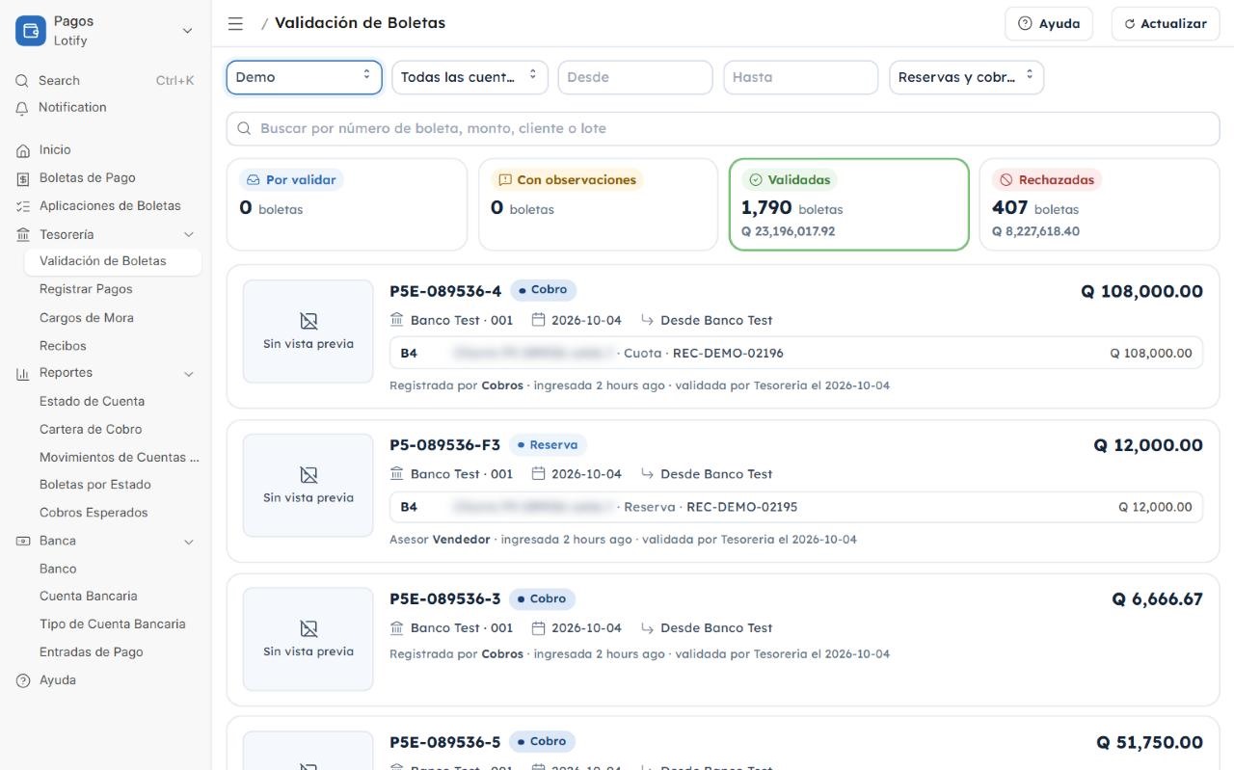This screenshot has width=1234, height=770.
Task: Focus the boleta search input field
Action: 723,128
